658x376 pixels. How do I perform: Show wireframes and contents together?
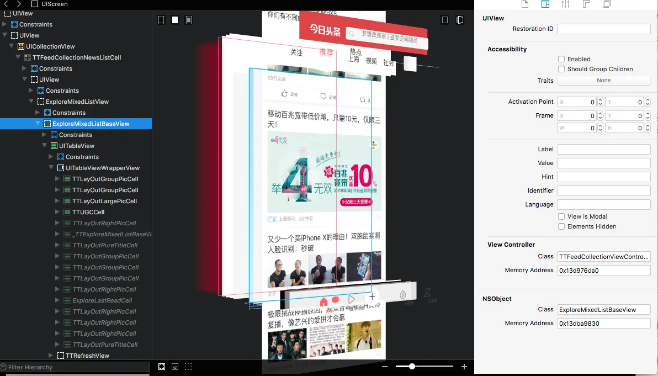click(x=189, y=20)
